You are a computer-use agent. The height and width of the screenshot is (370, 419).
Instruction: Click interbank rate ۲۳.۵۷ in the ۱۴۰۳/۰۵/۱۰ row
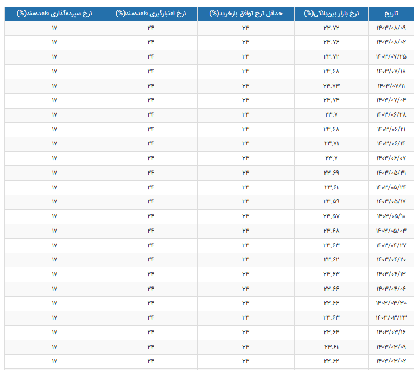[332, 216]
